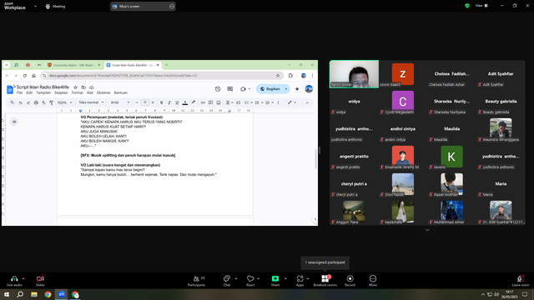Open Windows notifications center
The width and height of the screenshot is (534, 300).
click(525, 294)
